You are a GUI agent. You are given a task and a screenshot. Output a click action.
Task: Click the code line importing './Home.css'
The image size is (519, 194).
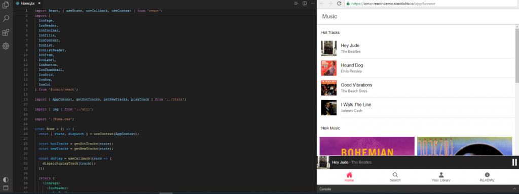coord(54,119)
